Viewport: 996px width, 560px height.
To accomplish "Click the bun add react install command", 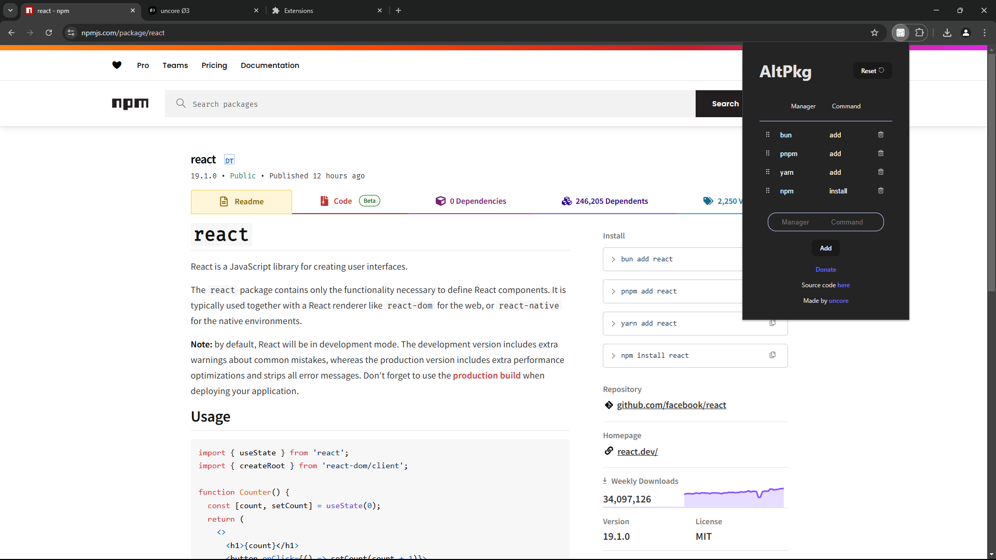I will pyautogui.click(x=646, y=259).
